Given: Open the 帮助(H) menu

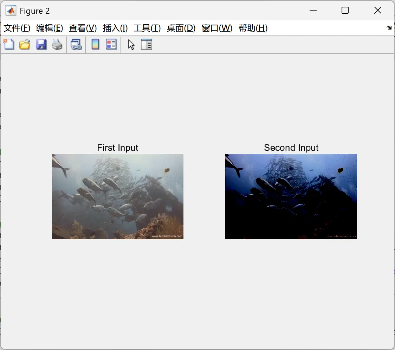Looking at the screenshot, I should (x=253, y=28).
